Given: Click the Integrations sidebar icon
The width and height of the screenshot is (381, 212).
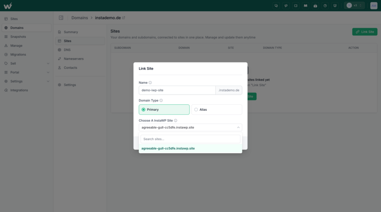Looking at the screenshot, I should (6, 90).
